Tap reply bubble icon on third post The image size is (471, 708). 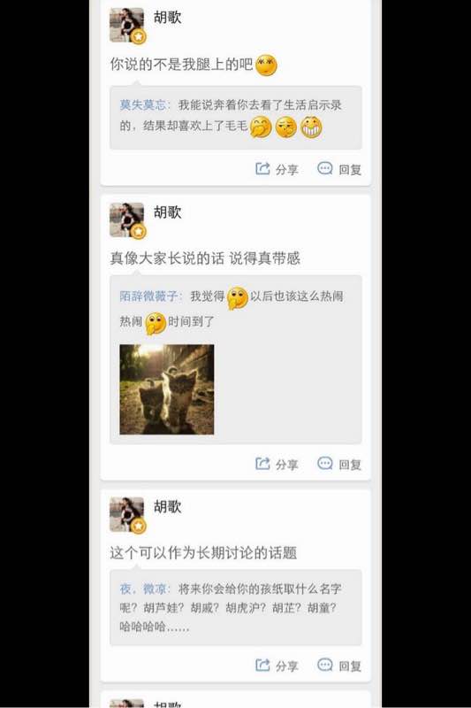325,665
